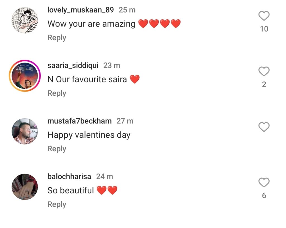Reply to balochharisa's comment

(57, 204)
